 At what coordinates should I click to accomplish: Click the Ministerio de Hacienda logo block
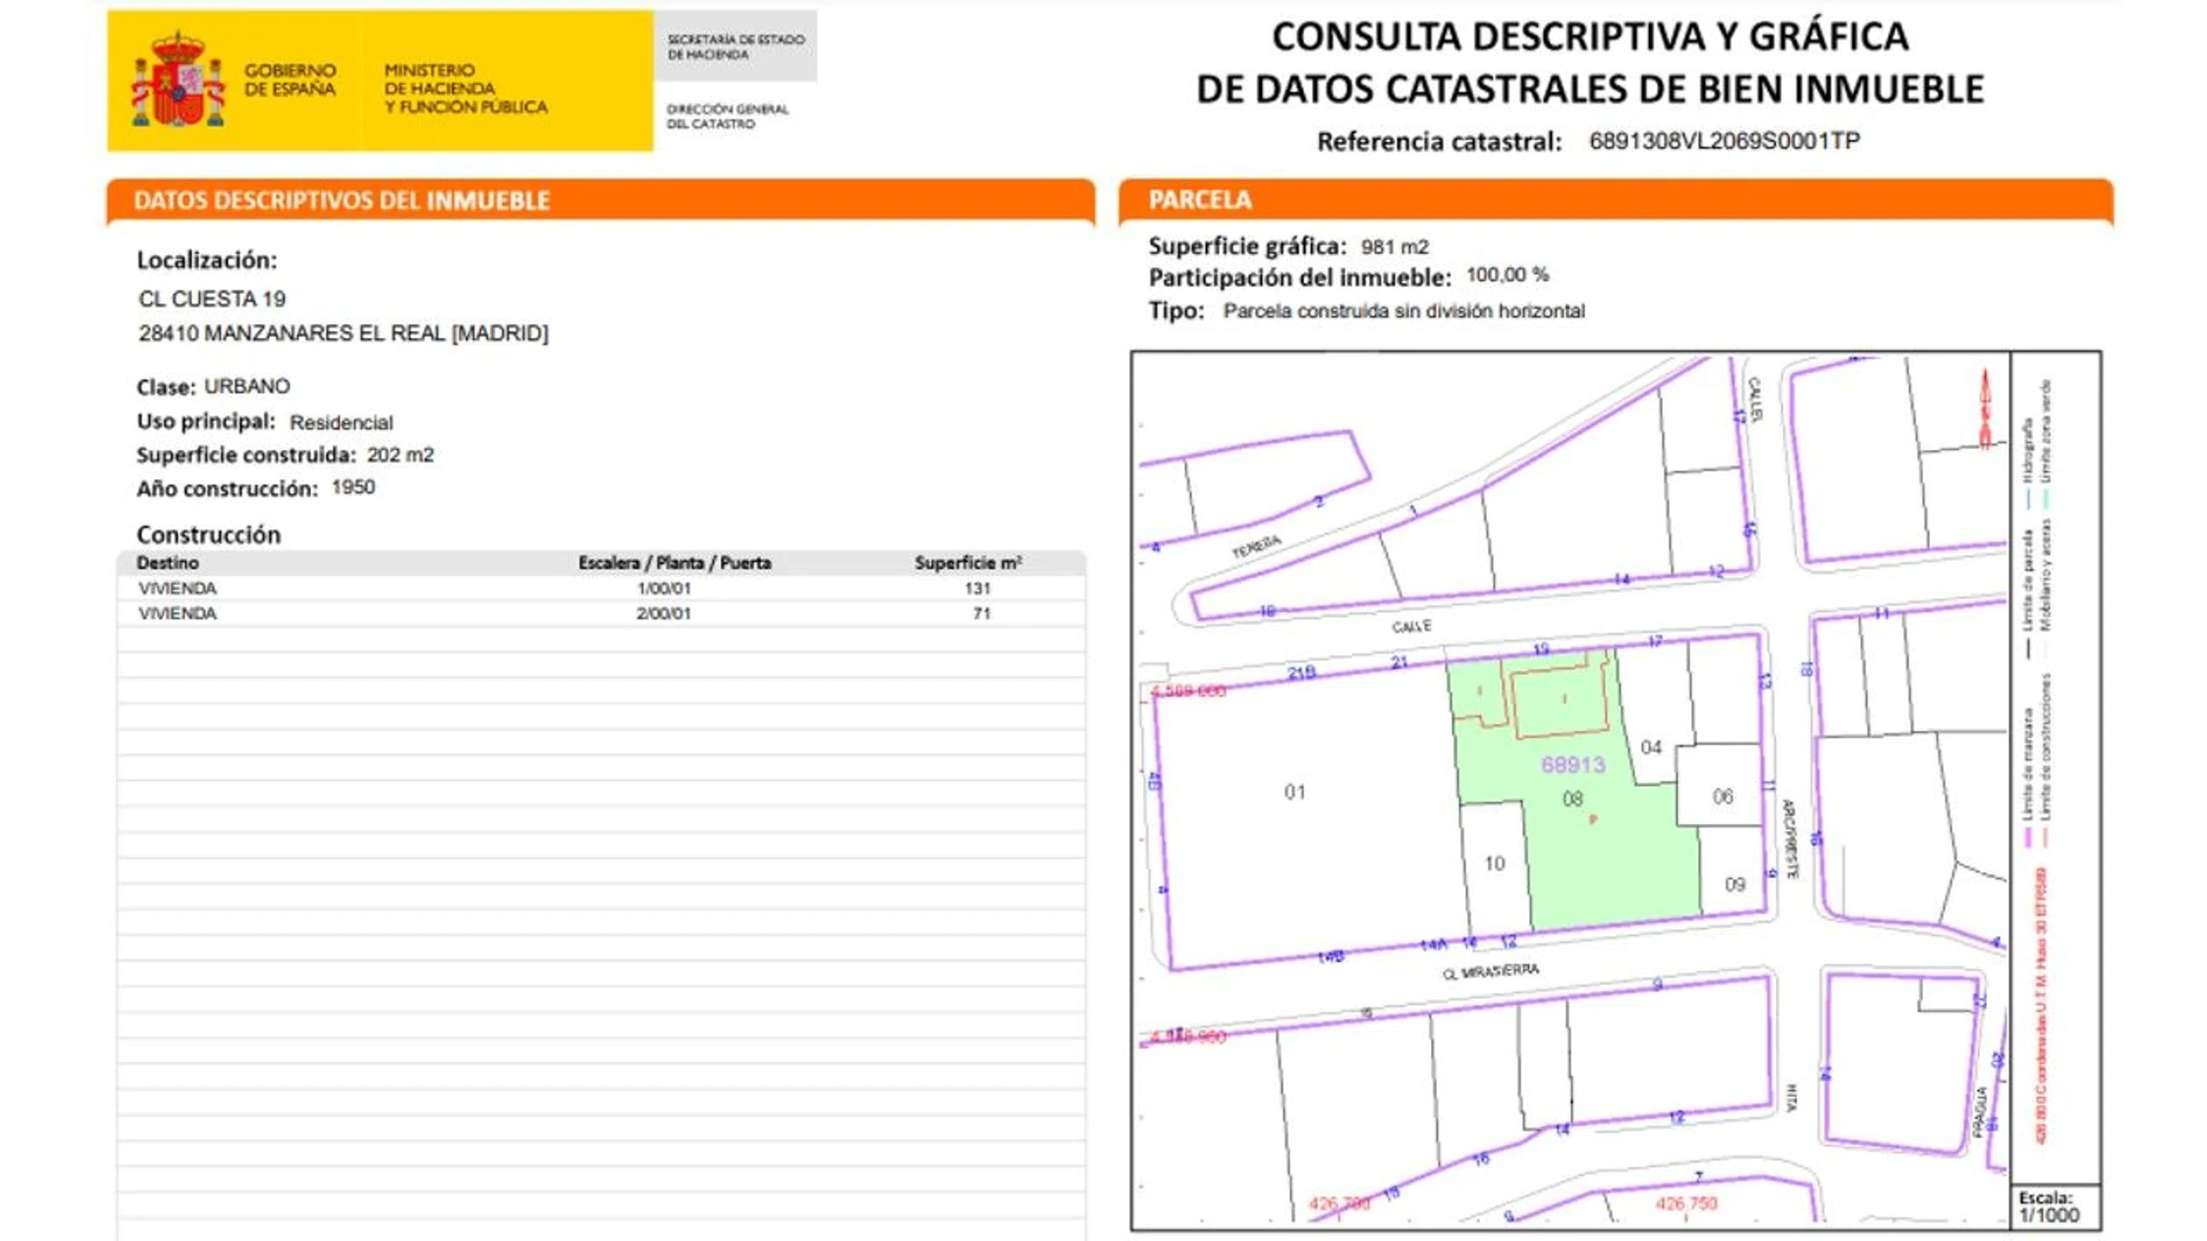click(x=465, y=89)
